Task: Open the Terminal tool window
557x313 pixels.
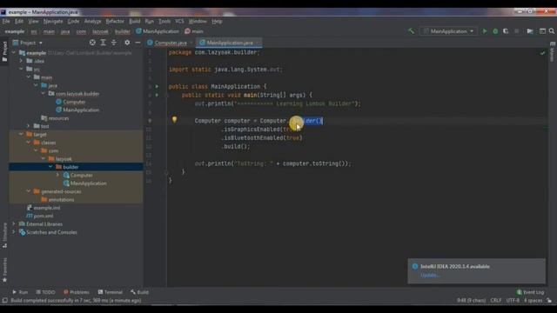Action: (110, 292)
